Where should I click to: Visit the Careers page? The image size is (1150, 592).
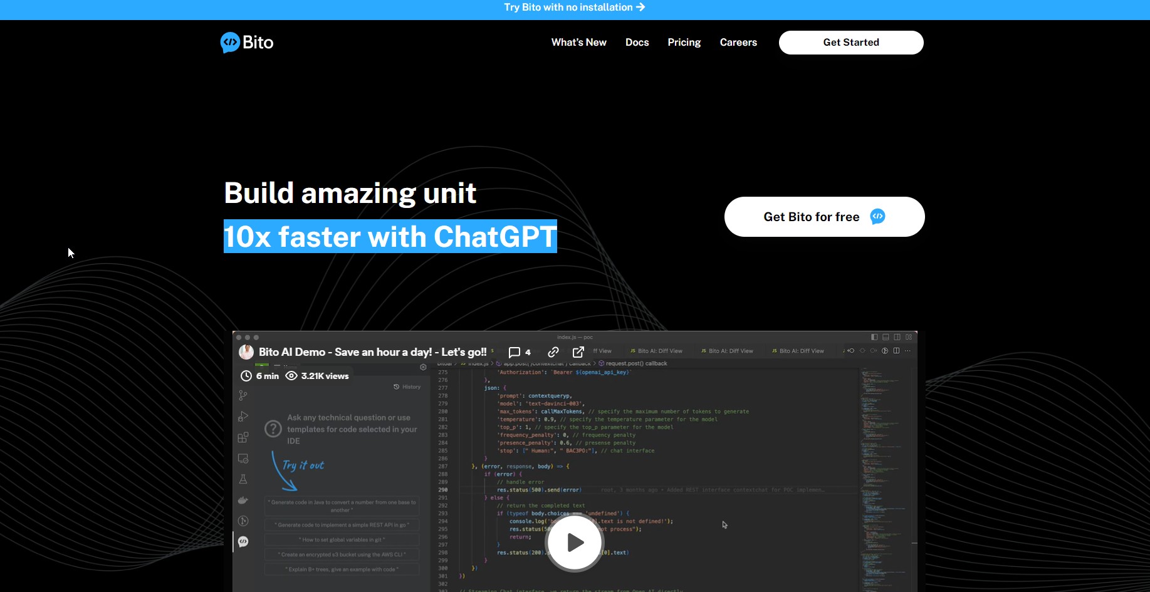(x=738, y=43)
